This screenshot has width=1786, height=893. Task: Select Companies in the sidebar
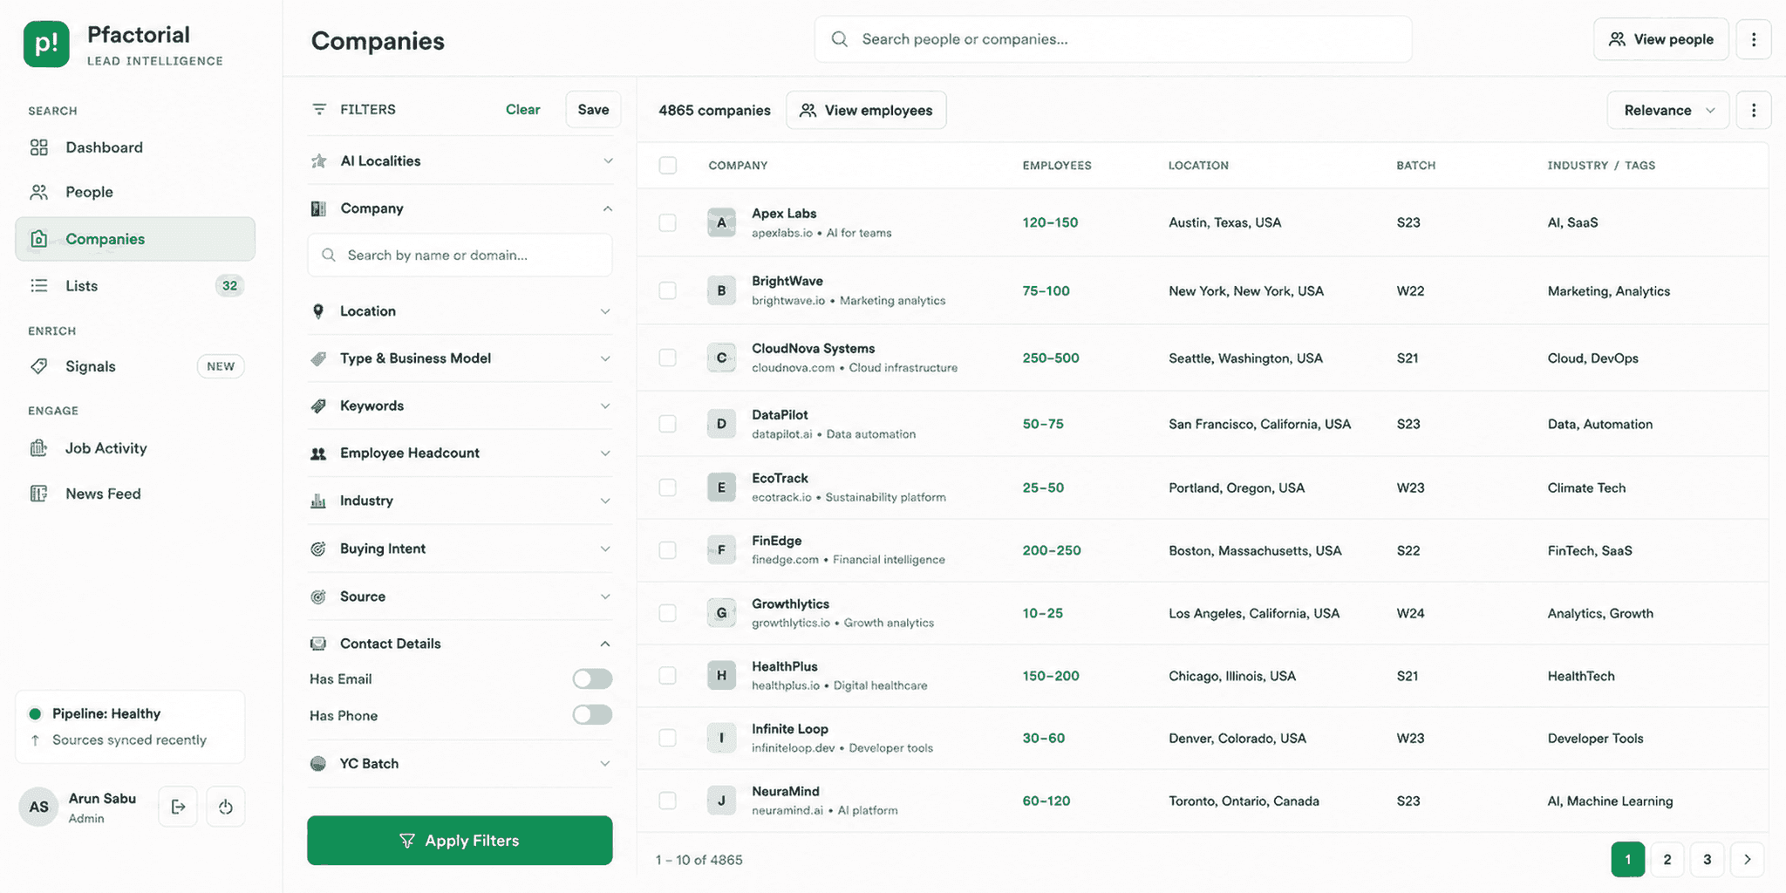(135, 239)
